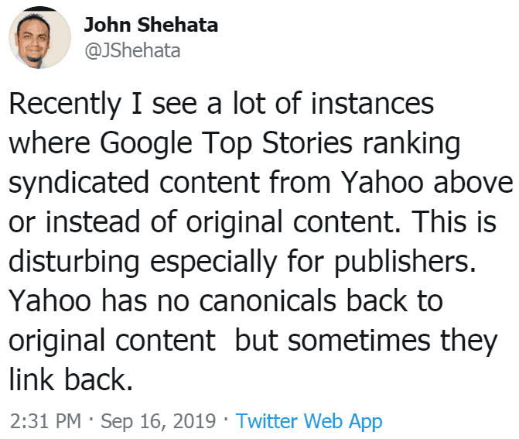This screenshot has height=439, width=519.
Task: Click the word "publishers" in the tweet
Action: click(x=413, y=262)
